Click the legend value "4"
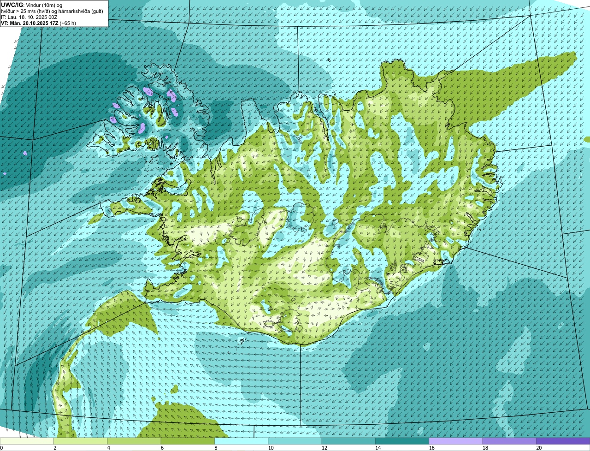This screenshot has height=451, width=590. tap(108, 448)
